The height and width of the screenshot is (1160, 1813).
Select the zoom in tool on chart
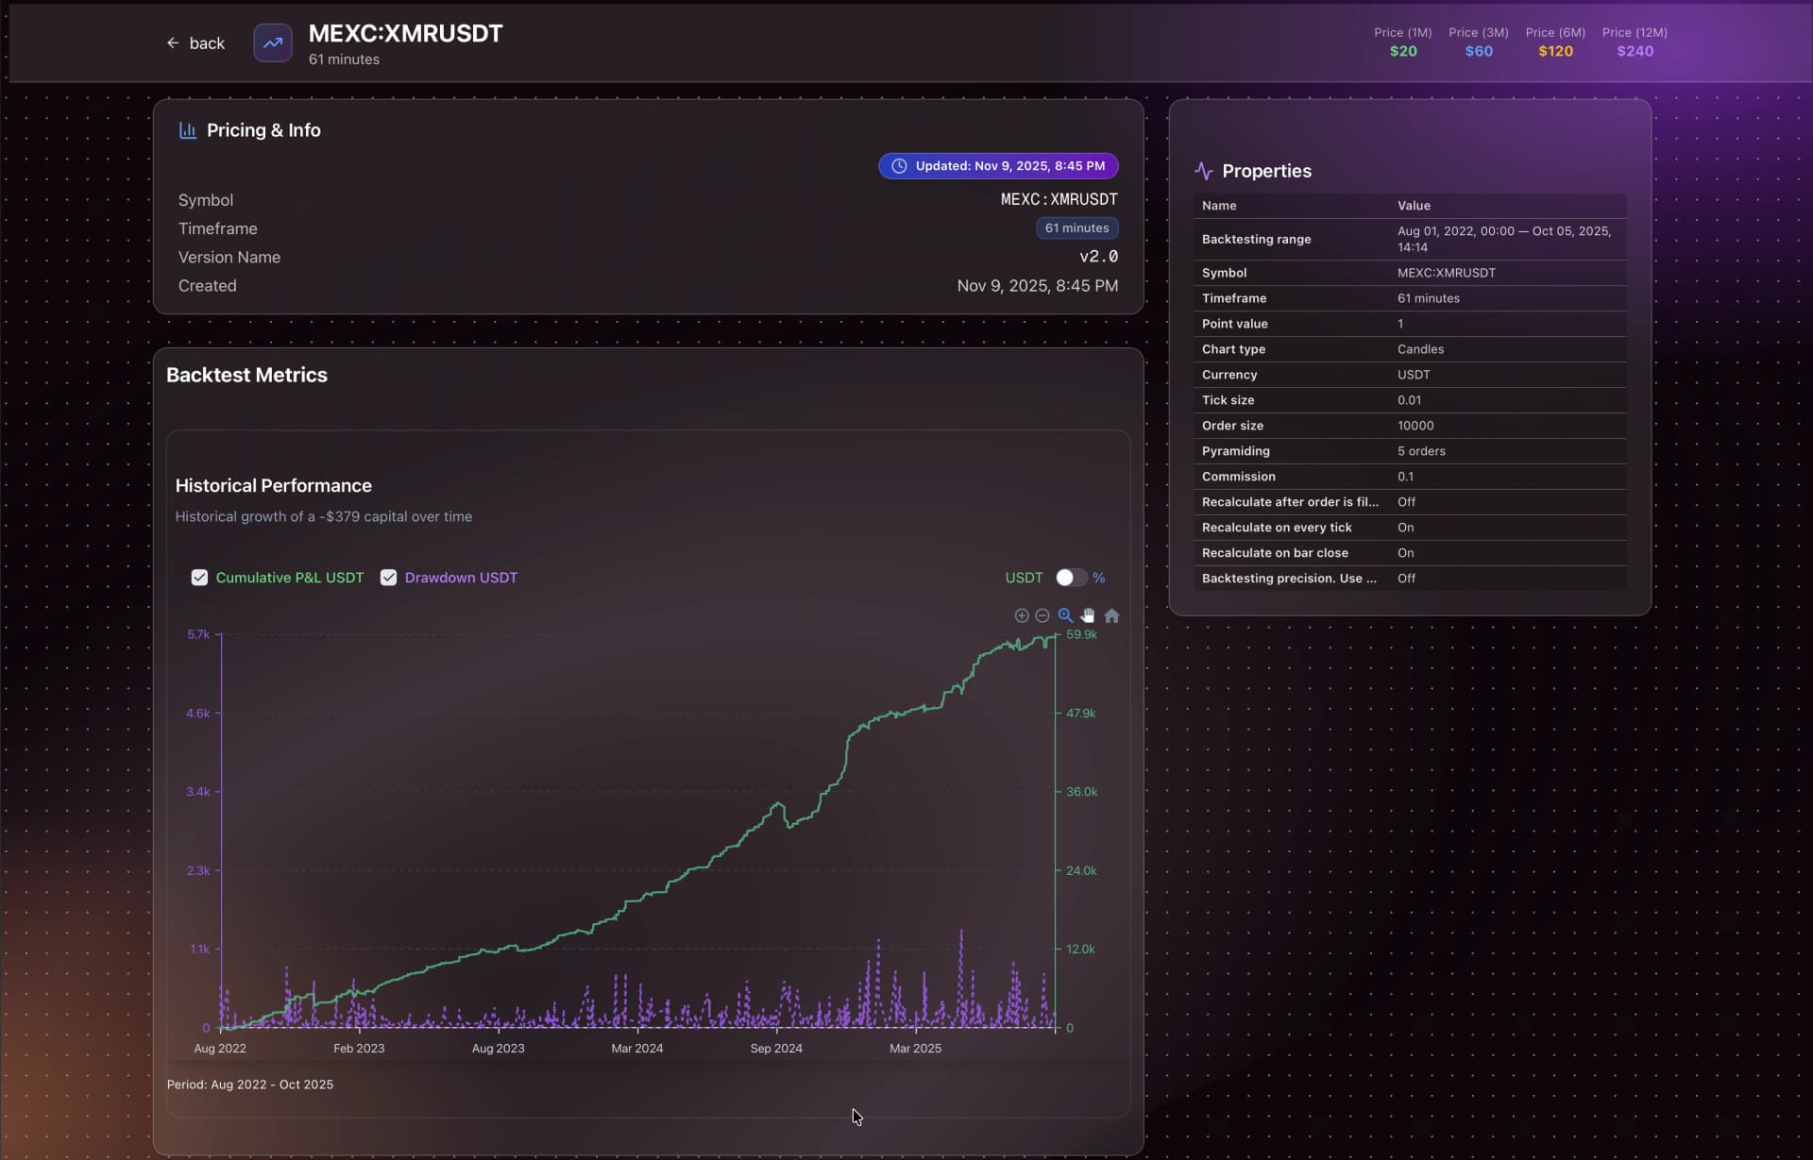1022,614
